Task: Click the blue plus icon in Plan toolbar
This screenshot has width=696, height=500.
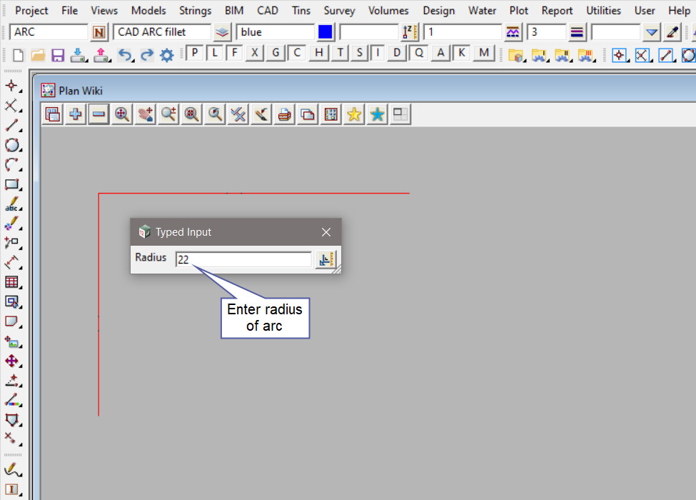Action: pos(75,114)
